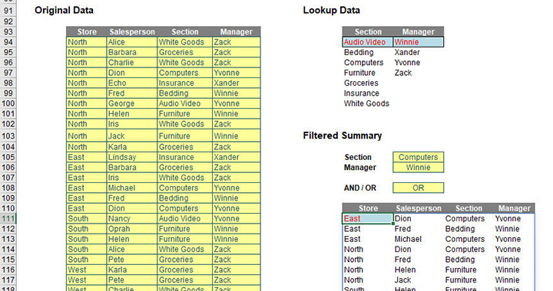
Task: Click the Original Data 'Manager' column header
Action: (x=237, y=31)
